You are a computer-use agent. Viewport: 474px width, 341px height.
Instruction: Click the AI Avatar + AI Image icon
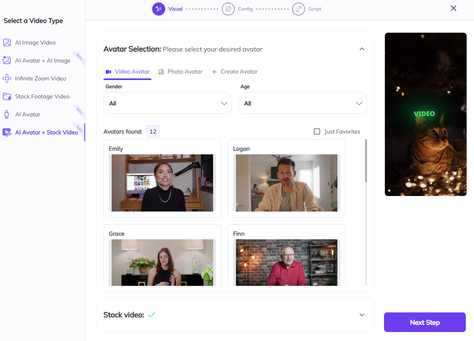pyautogui.click(x=7, y=60)
